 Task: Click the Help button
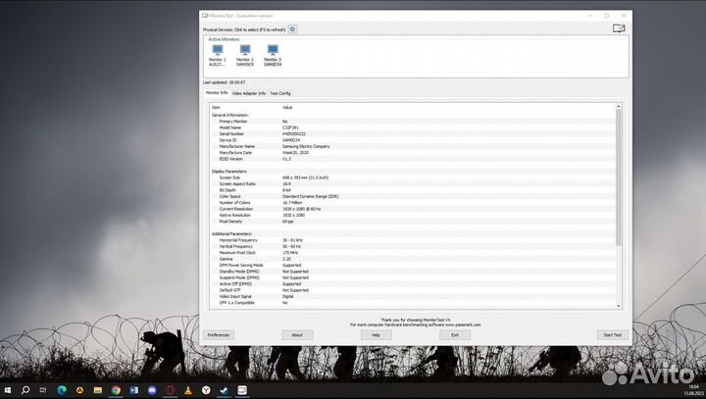tap(376, 335)
